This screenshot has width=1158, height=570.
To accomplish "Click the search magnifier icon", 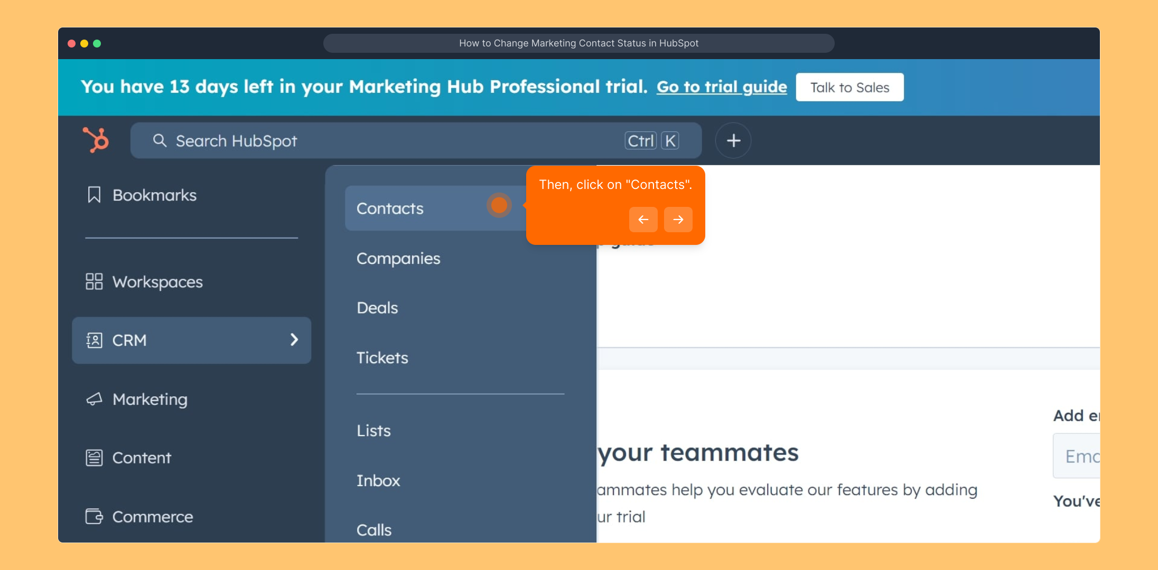I will click(x=160, y=140).
